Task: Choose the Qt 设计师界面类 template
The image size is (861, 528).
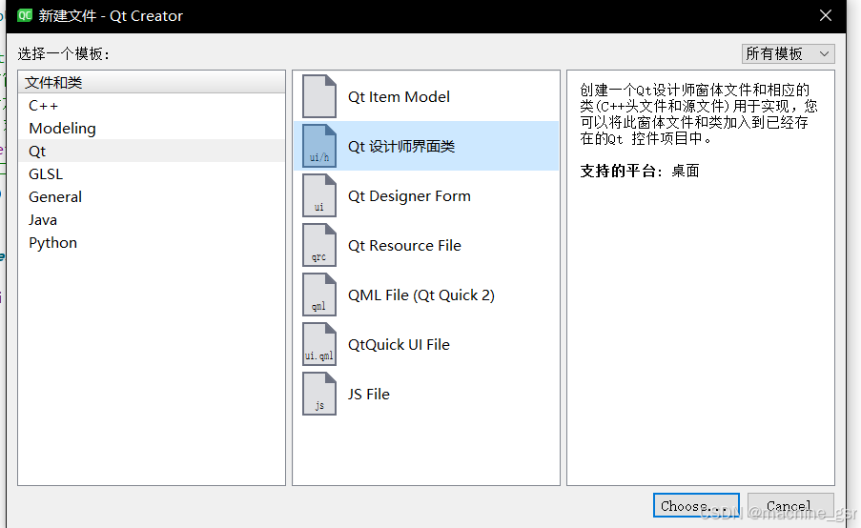Action: [x=426, y=146]
